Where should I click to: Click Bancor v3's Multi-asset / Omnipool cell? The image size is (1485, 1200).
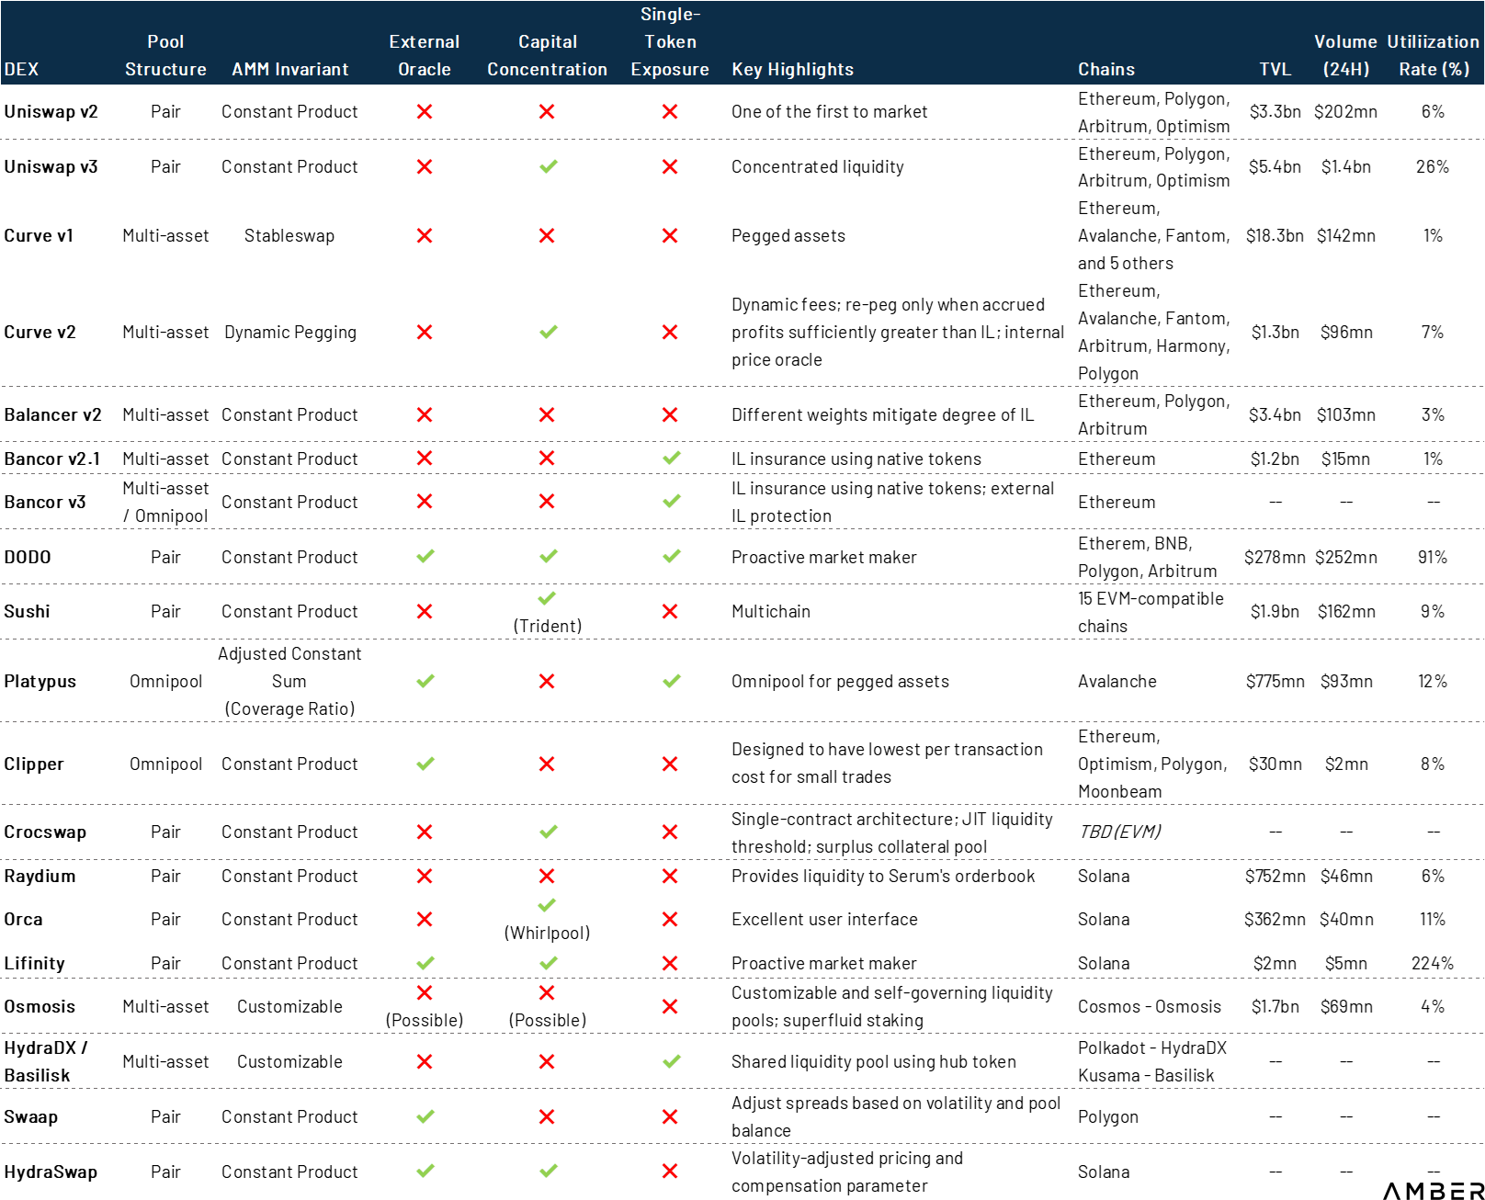[165, 502]
